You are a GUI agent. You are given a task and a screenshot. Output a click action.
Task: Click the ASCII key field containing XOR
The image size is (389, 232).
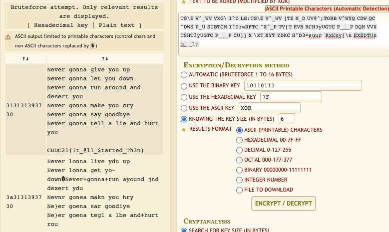click(270, 108)
